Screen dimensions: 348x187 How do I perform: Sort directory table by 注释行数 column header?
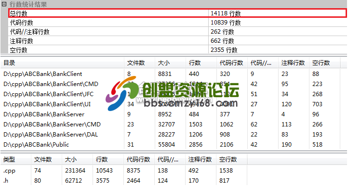click(294, 63)
